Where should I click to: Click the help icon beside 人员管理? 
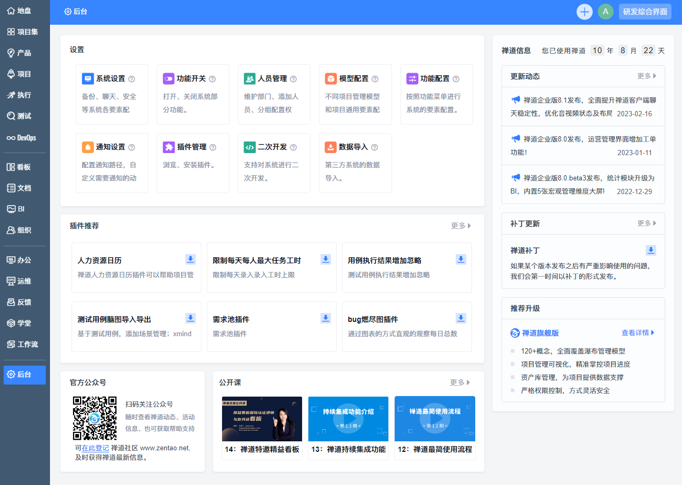point(293,79)
